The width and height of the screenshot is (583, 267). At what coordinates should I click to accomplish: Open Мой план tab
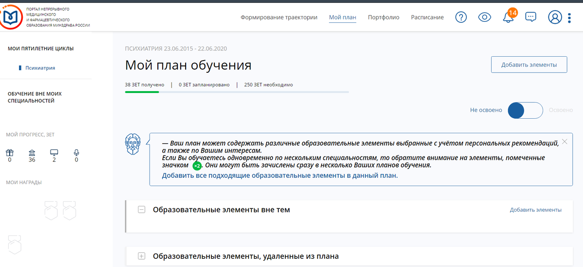click(343, 17)
